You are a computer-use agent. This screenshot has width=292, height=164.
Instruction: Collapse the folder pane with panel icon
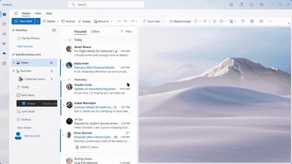tap(54, 30)
